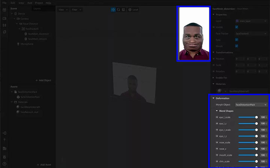Collapse the Transformations section
The image size is (270, 168).
tap(213, 52)
